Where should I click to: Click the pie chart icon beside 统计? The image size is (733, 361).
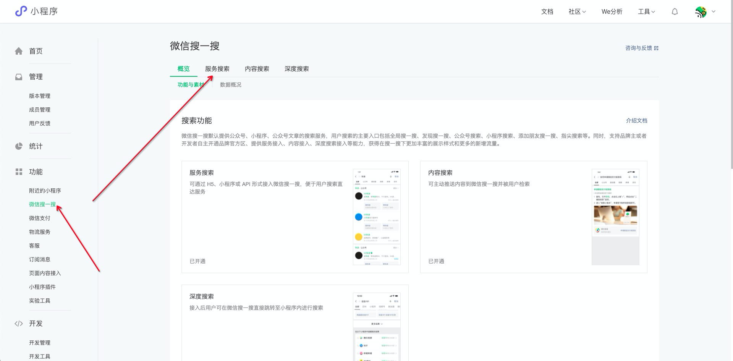click(x=19, y=146)
